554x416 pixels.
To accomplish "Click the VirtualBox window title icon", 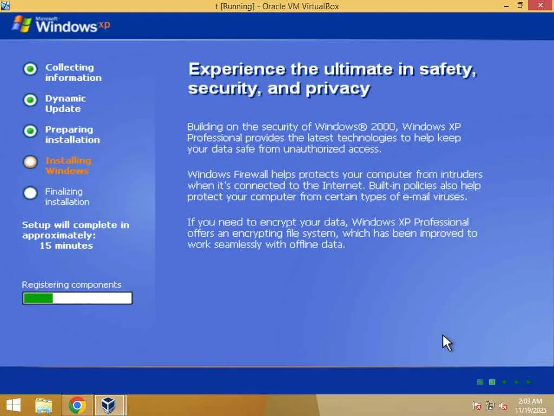I will pyautogui.click(x=5, y=5).
